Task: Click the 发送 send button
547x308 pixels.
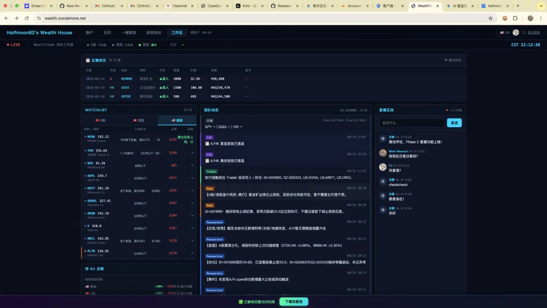Action: pos(454,123)
